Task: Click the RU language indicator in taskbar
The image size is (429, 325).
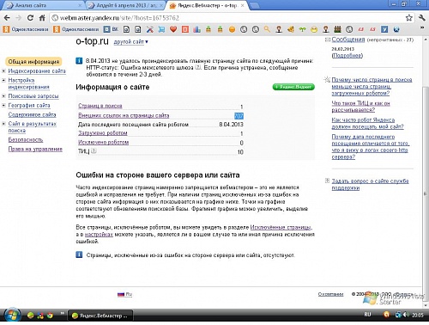Action: click(x=367, y=315)
